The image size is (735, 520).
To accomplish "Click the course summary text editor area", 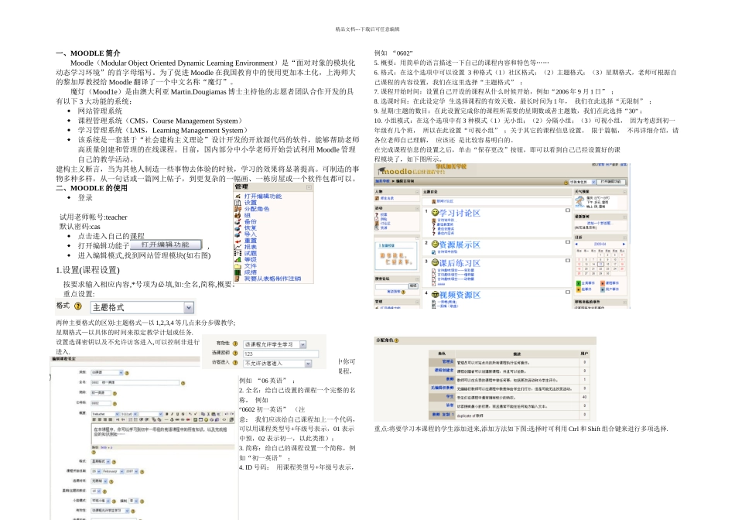I will [x=162, y=434].
